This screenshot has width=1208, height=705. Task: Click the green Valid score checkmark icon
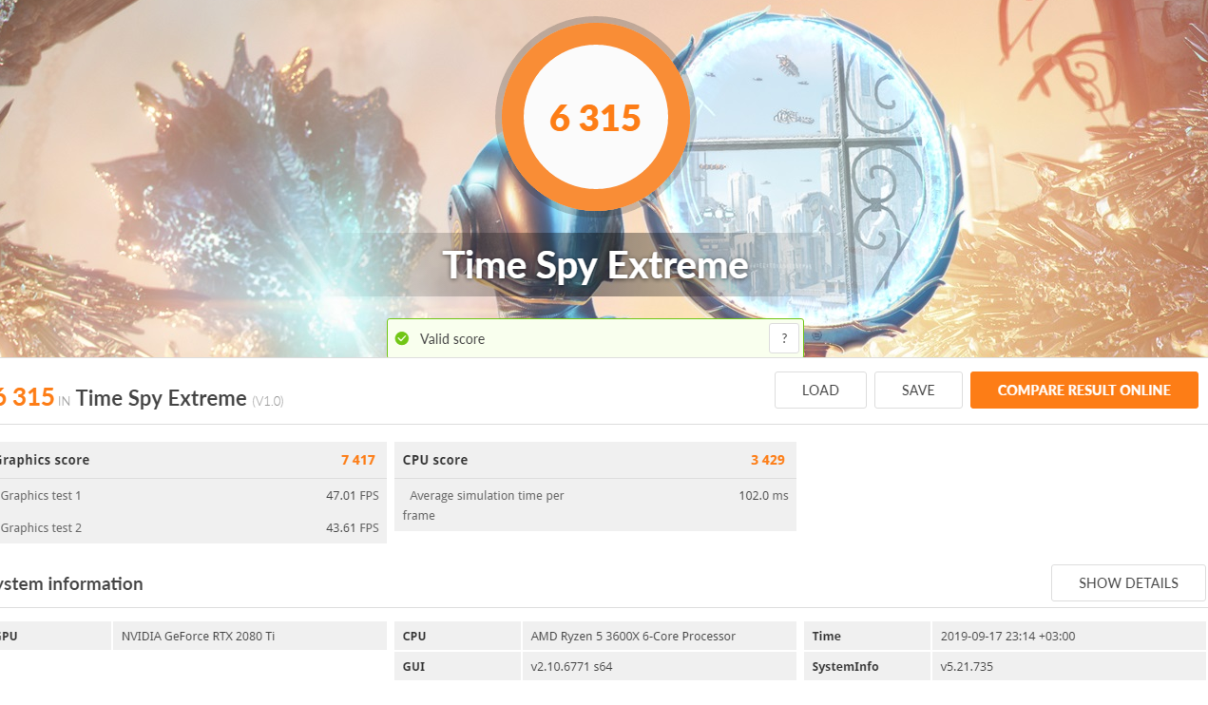pos(402,338)
